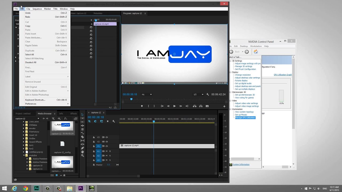Collapse the youtube folder
342x192 pixels.
coord(24,155)
